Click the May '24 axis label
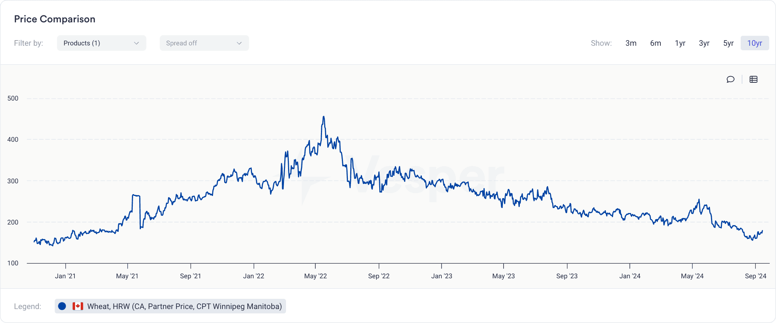776x323 pixels. (692, 276)
